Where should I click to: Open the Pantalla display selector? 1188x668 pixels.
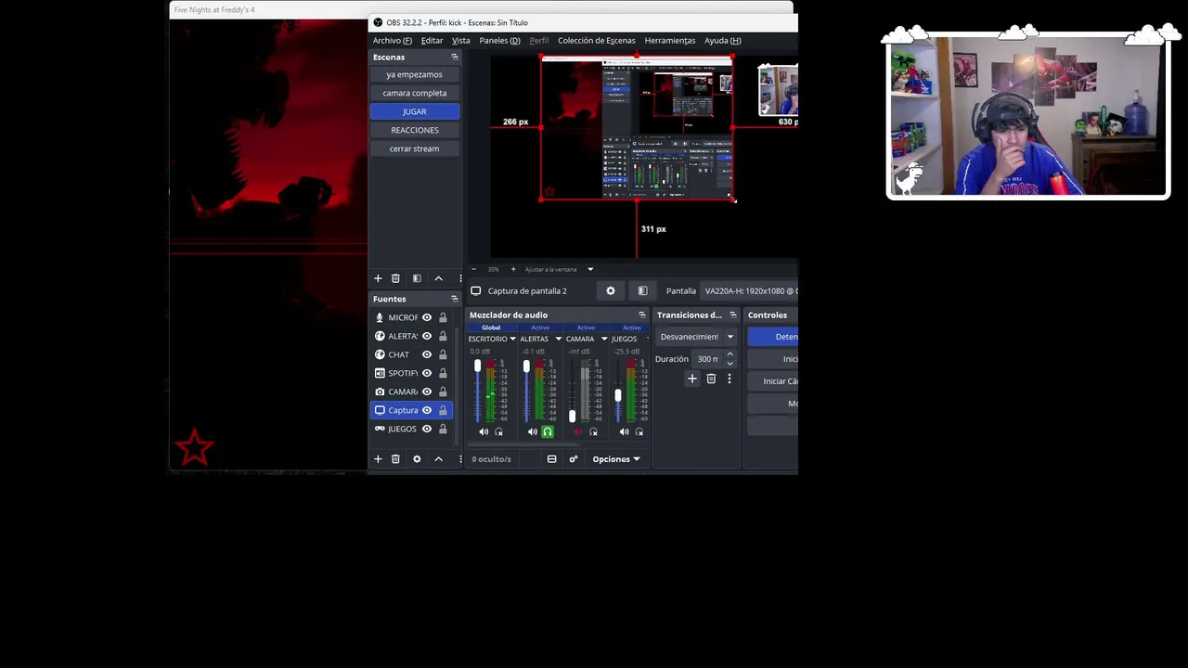(x=750, y=290)
